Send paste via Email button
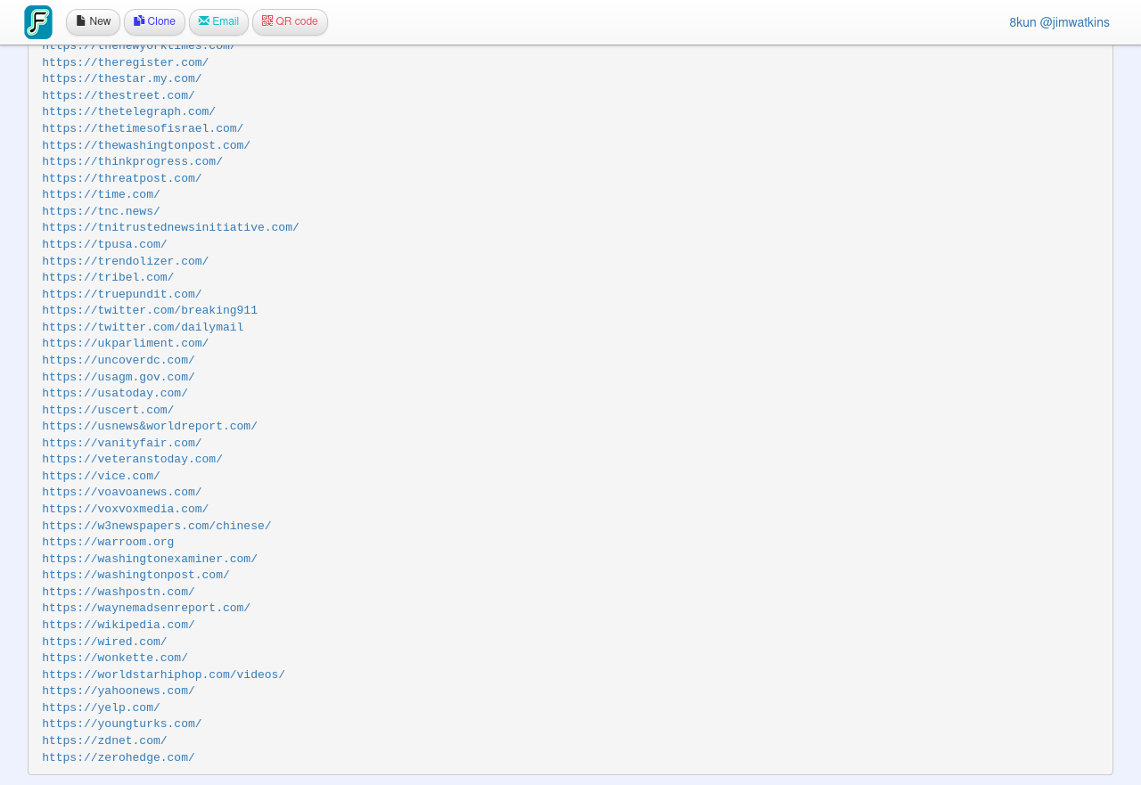The image size is (1141, 785). click(x=218, y=22)
